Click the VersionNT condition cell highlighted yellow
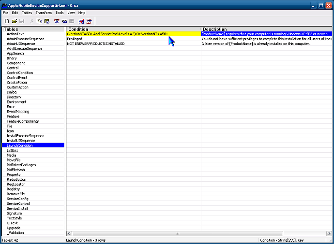The height and width of the screenshot is (244, 334). pos(134,34)
